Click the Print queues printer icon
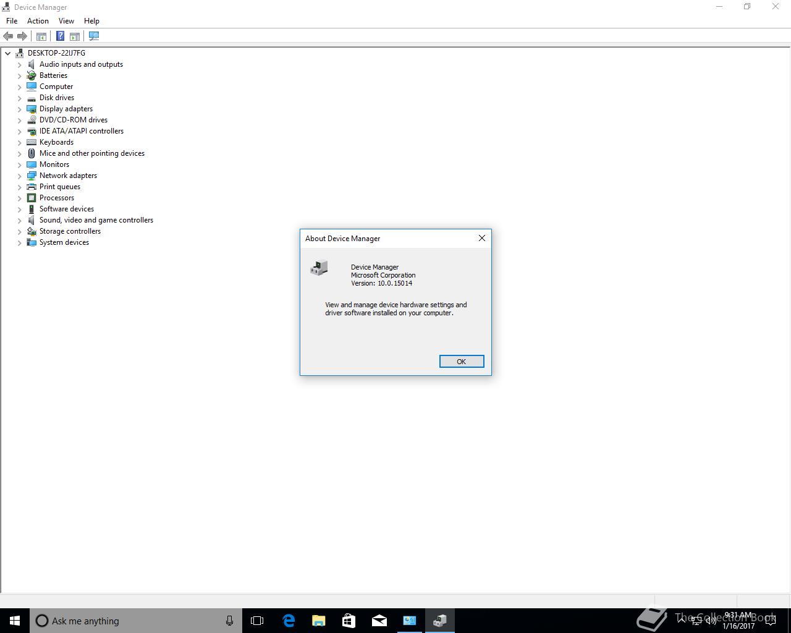This screenshot has width=791, height=633. click(32, 187)
